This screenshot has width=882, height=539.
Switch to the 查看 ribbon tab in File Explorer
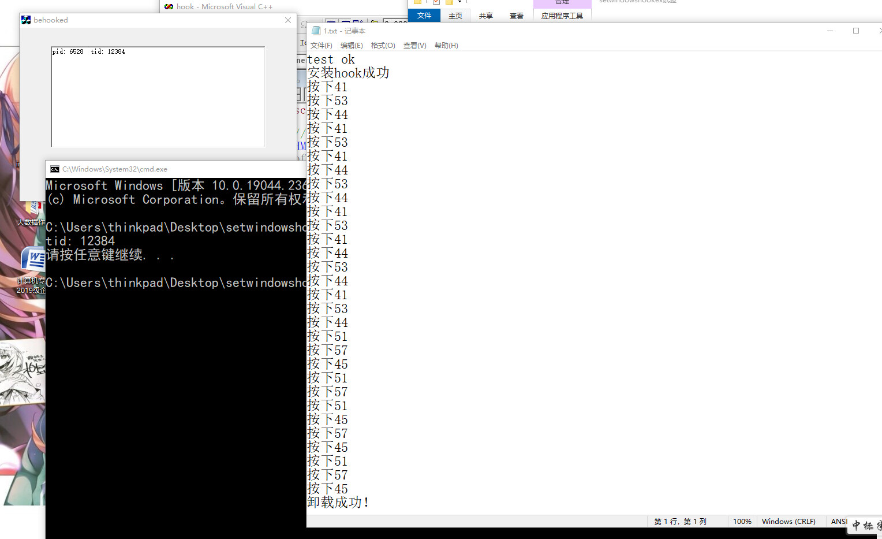tap(517, 16)
